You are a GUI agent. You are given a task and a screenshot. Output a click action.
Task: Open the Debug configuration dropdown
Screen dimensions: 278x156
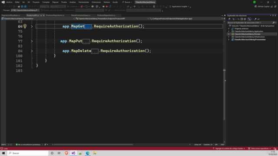click(x=44, y=6)
